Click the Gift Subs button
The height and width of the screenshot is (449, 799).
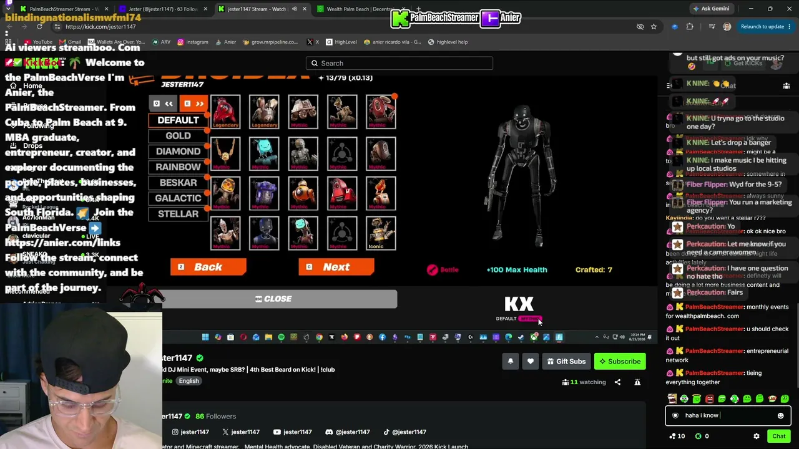(x=566, y=361)
